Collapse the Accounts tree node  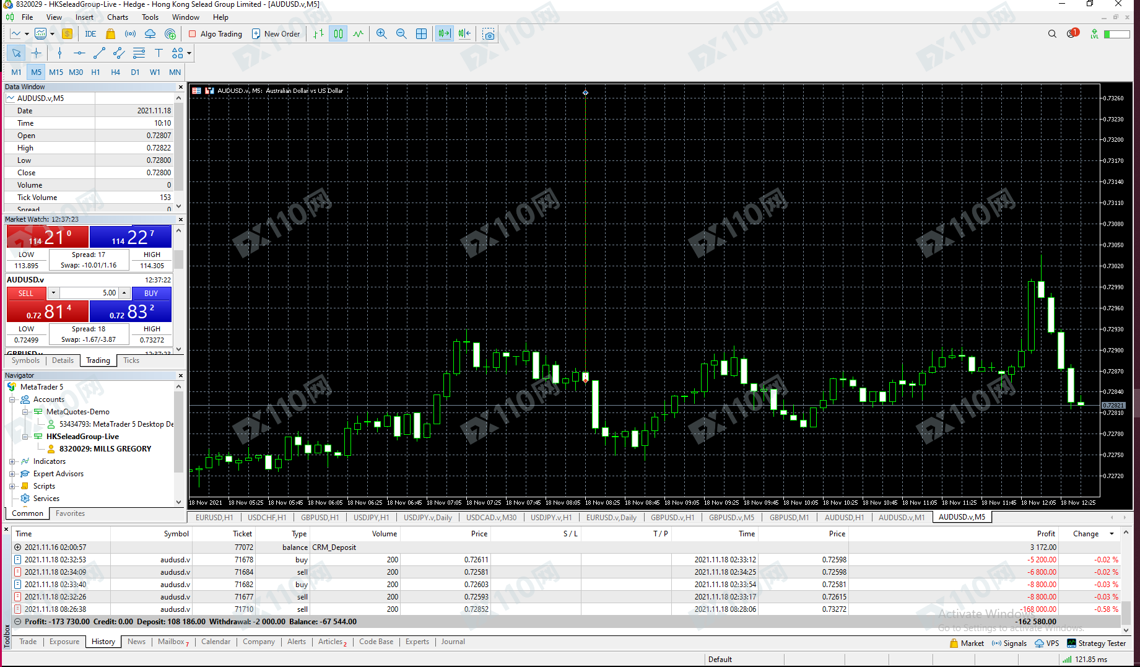(12, 399)
